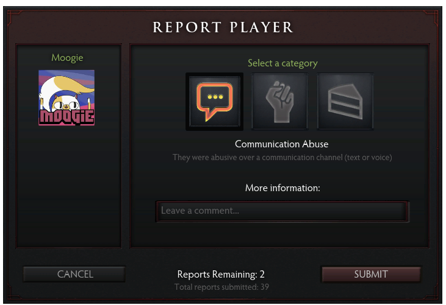Select the Communication Abuse speech bubble icon
The width and height of the screenshot is (446, 305).
click(x=215, y=101)
